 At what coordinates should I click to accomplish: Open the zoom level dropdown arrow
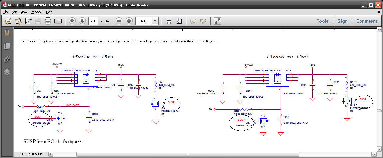155,21
